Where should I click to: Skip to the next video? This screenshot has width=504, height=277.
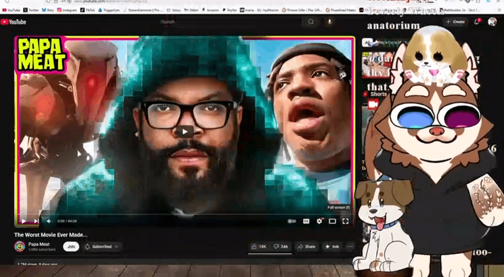coord(36,221)
